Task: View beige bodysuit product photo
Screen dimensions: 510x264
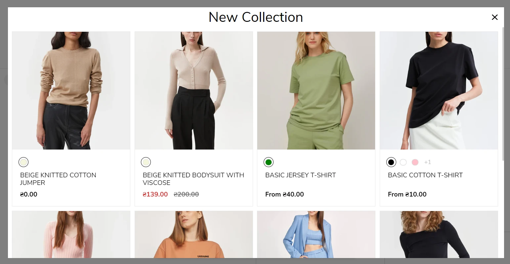Action: pos(194,91)
